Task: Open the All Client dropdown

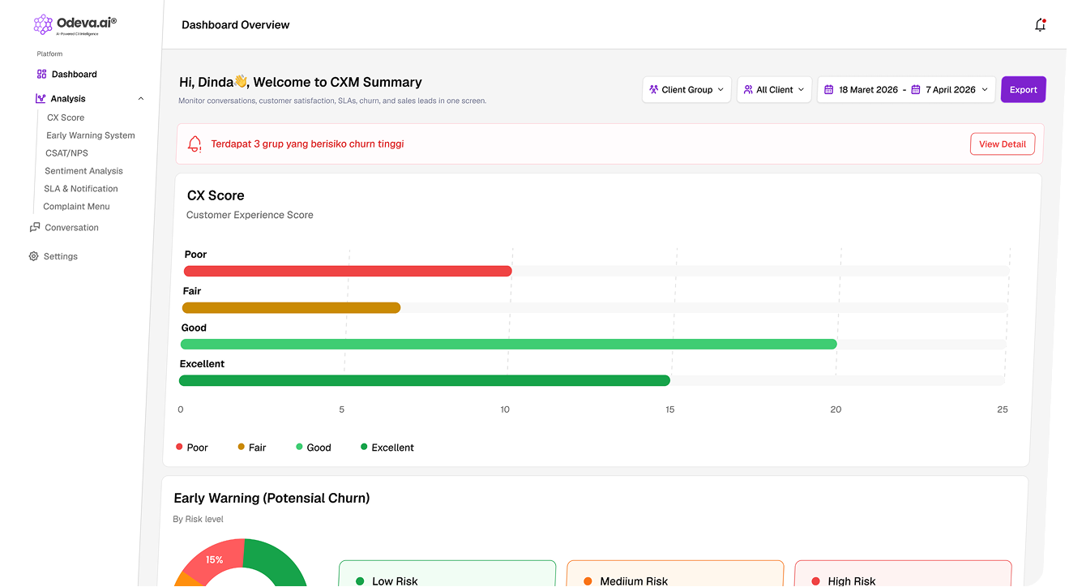Action: click(775, 90)
